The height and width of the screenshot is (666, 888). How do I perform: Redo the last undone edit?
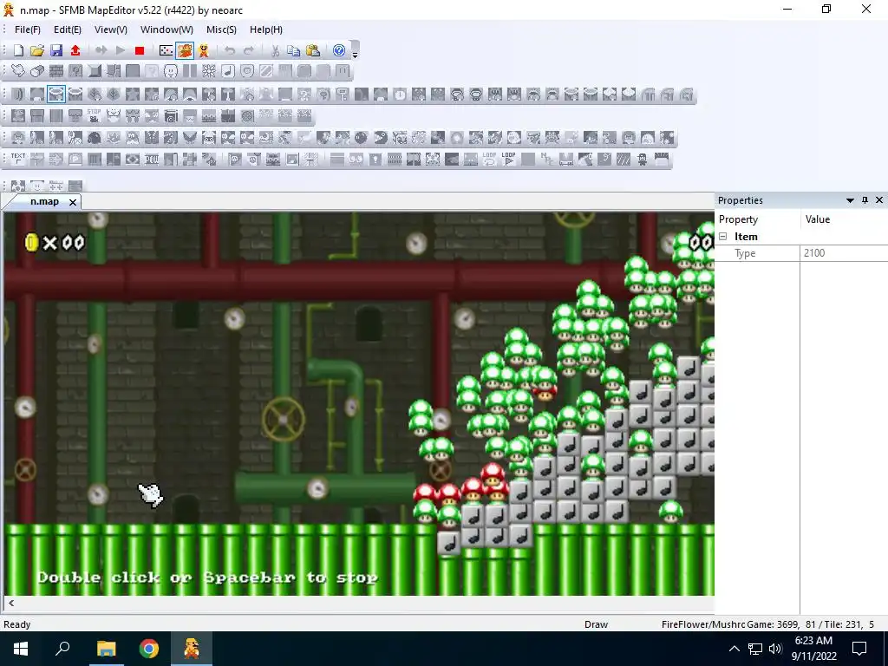(249, 51)
